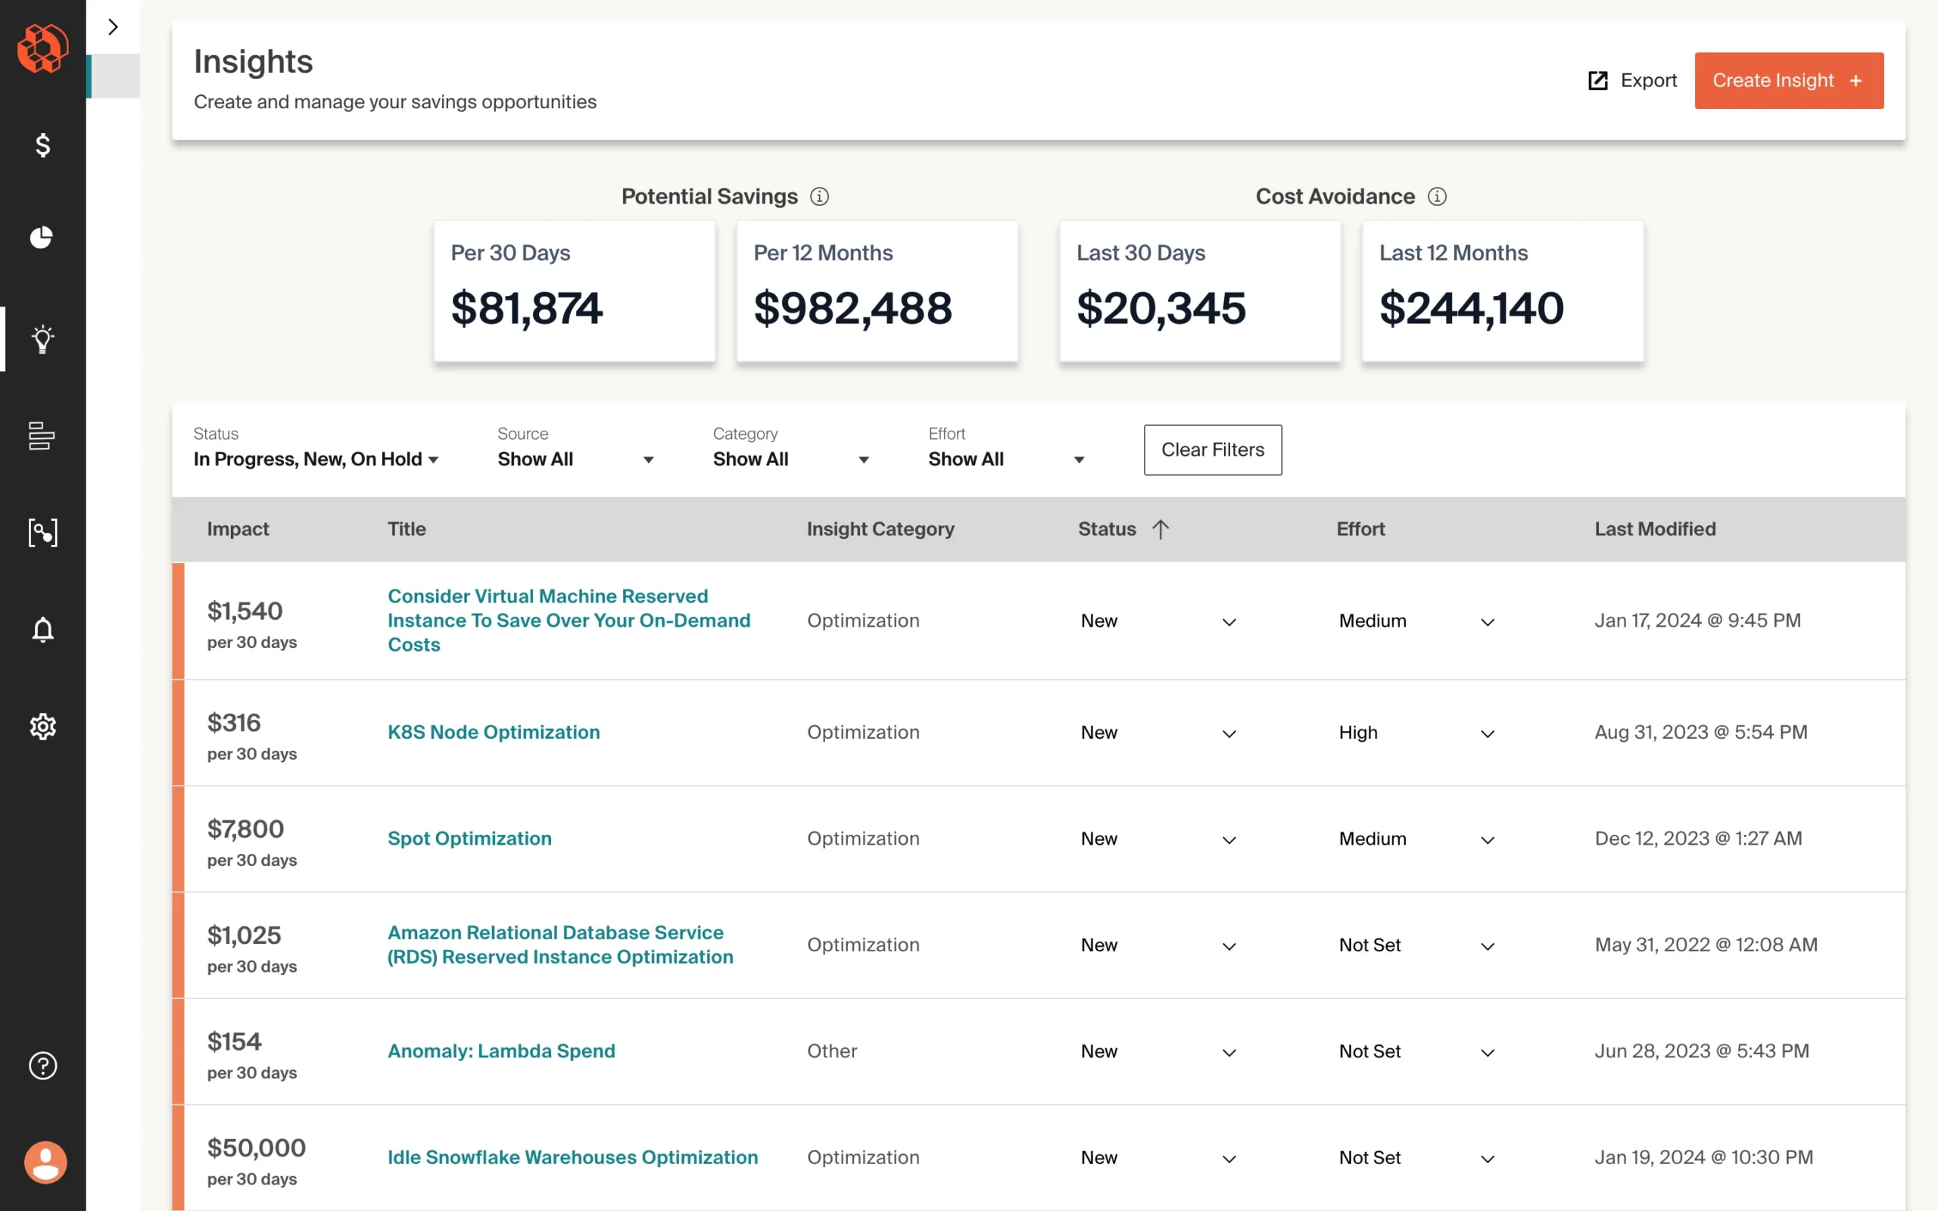Viewport: 1938px width, 1211px height.
Task: Open Anomaly: Lambda Spend insight link
Action: coord(501,1051)
